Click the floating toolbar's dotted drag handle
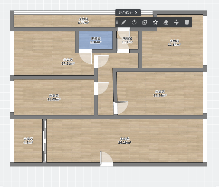The width and height of the screenshot is (219, 187). click(117, 22)
